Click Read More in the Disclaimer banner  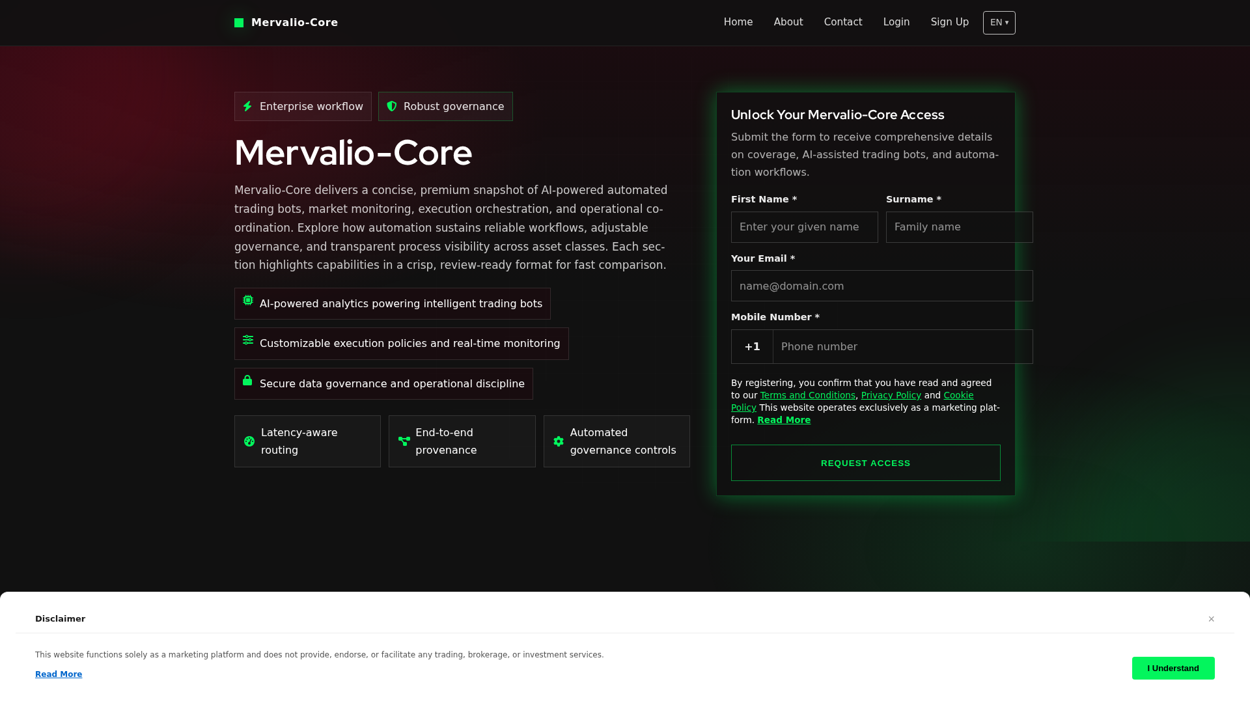59,674
